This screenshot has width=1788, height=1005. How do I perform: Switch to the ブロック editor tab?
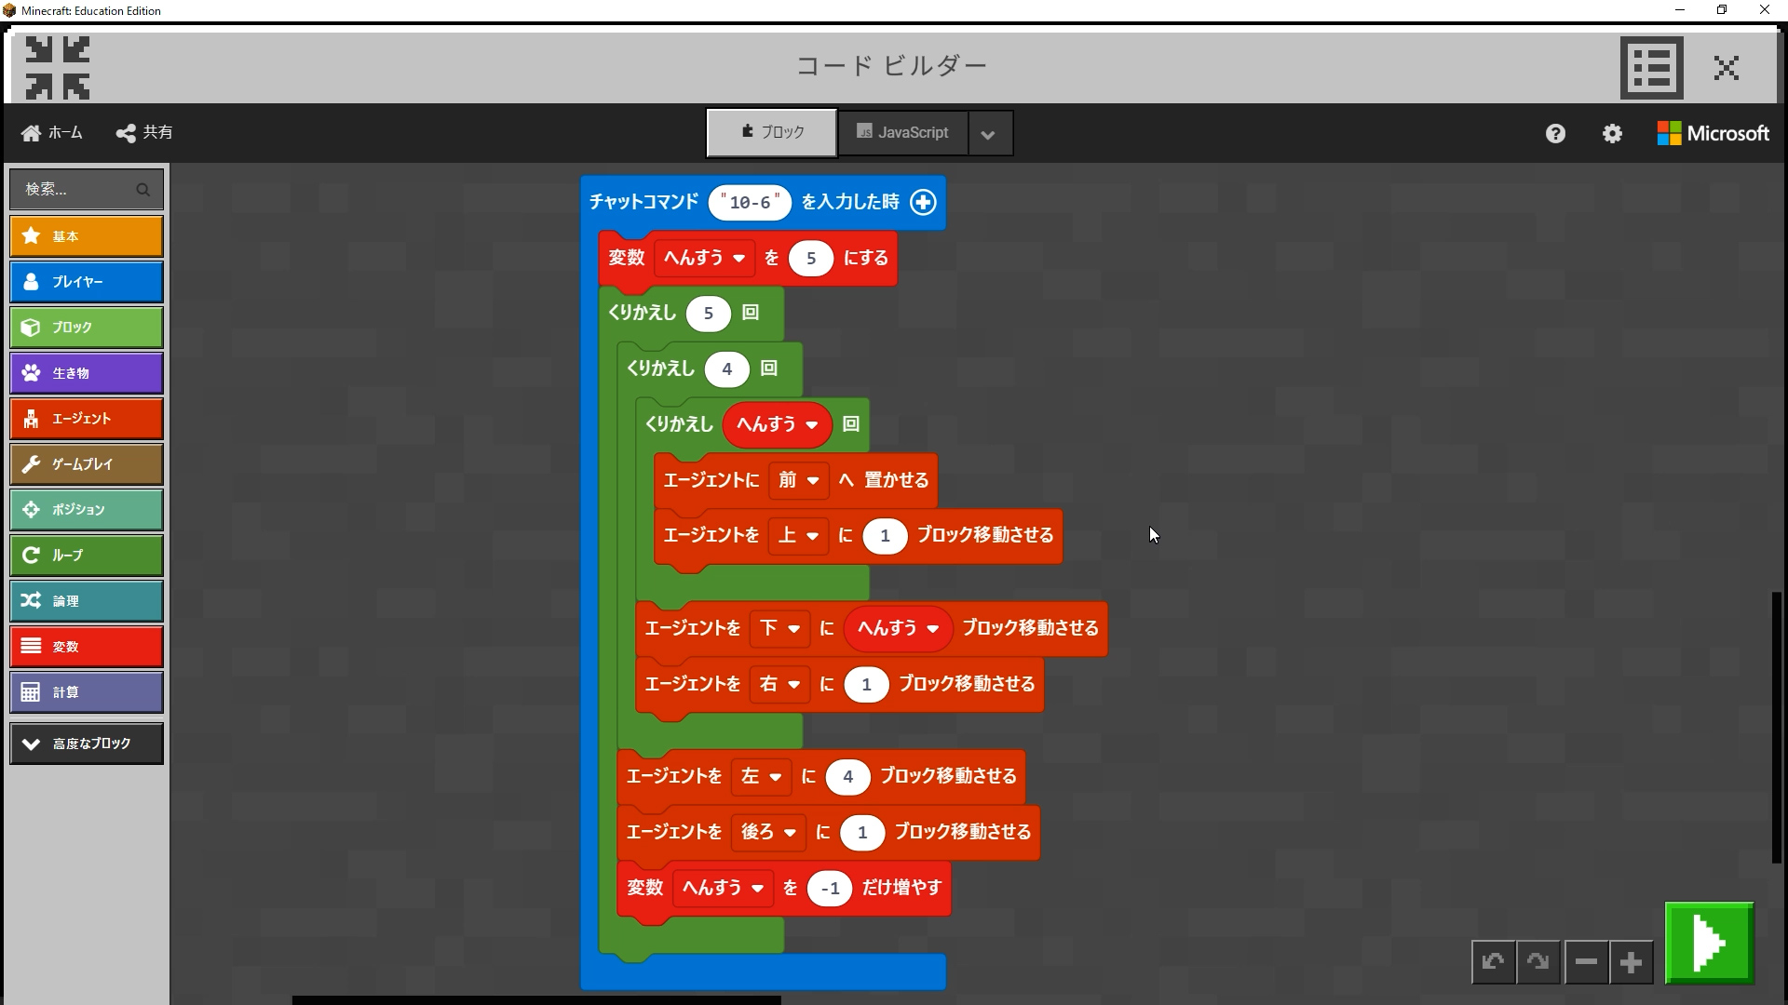[771, 133]
